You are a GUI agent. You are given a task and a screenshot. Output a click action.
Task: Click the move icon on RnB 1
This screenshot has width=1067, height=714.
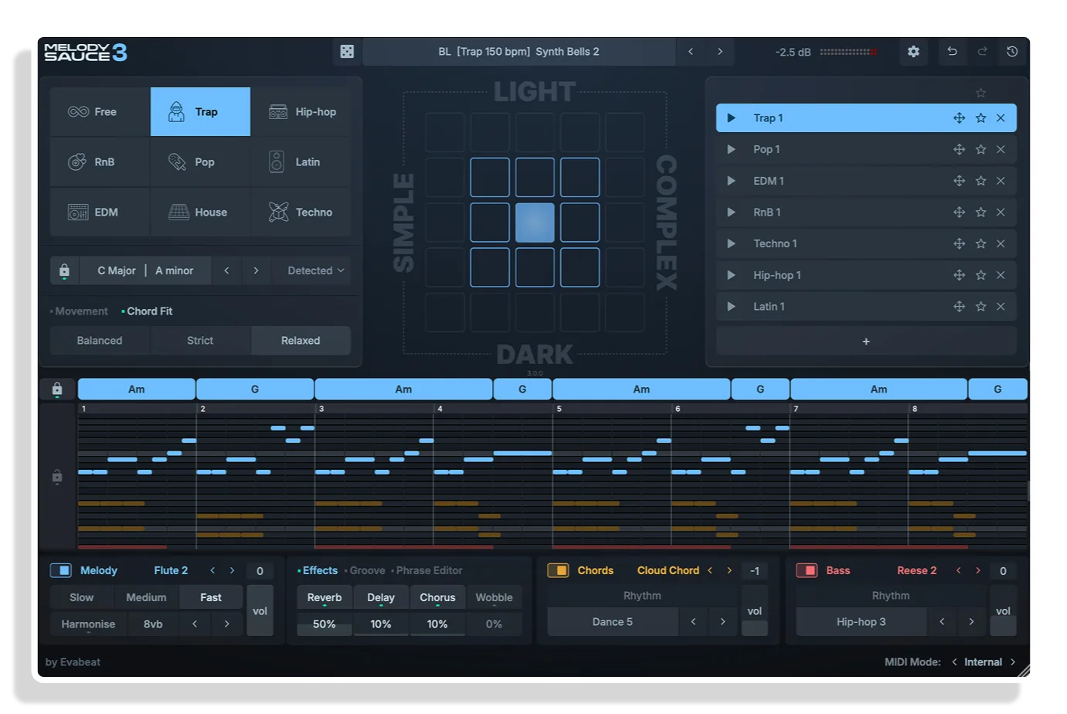click(959, 212)
